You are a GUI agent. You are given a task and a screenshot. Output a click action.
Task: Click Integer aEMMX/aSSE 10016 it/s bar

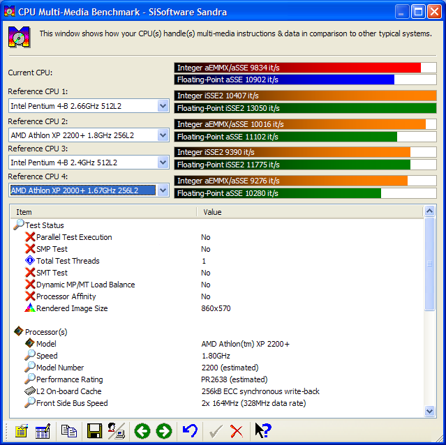(305, 124)
